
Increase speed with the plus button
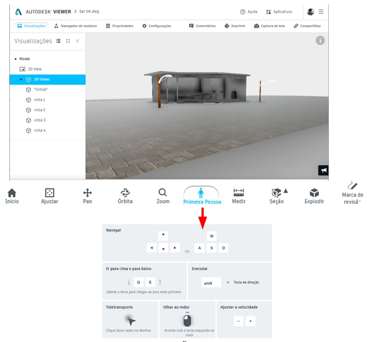pyautogui.click(x=251, y=321)
